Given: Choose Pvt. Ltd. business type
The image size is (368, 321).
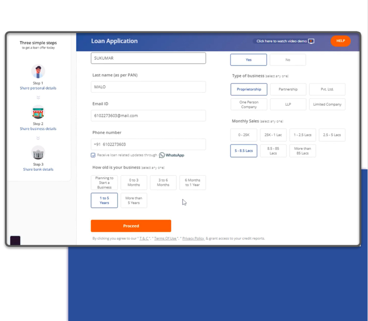Looking at the screenshot, I should (327, 89).
